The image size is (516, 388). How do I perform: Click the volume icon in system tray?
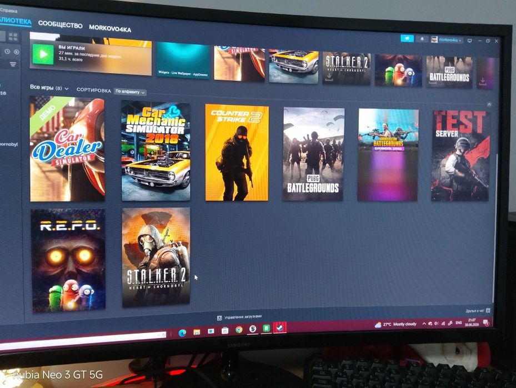coord(437,324)
